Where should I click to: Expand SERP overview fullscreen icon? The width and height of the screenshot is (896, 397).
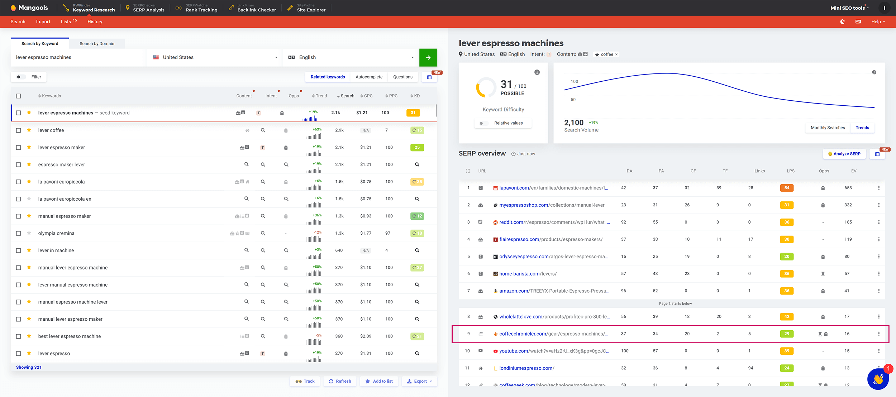coord(468,171)
